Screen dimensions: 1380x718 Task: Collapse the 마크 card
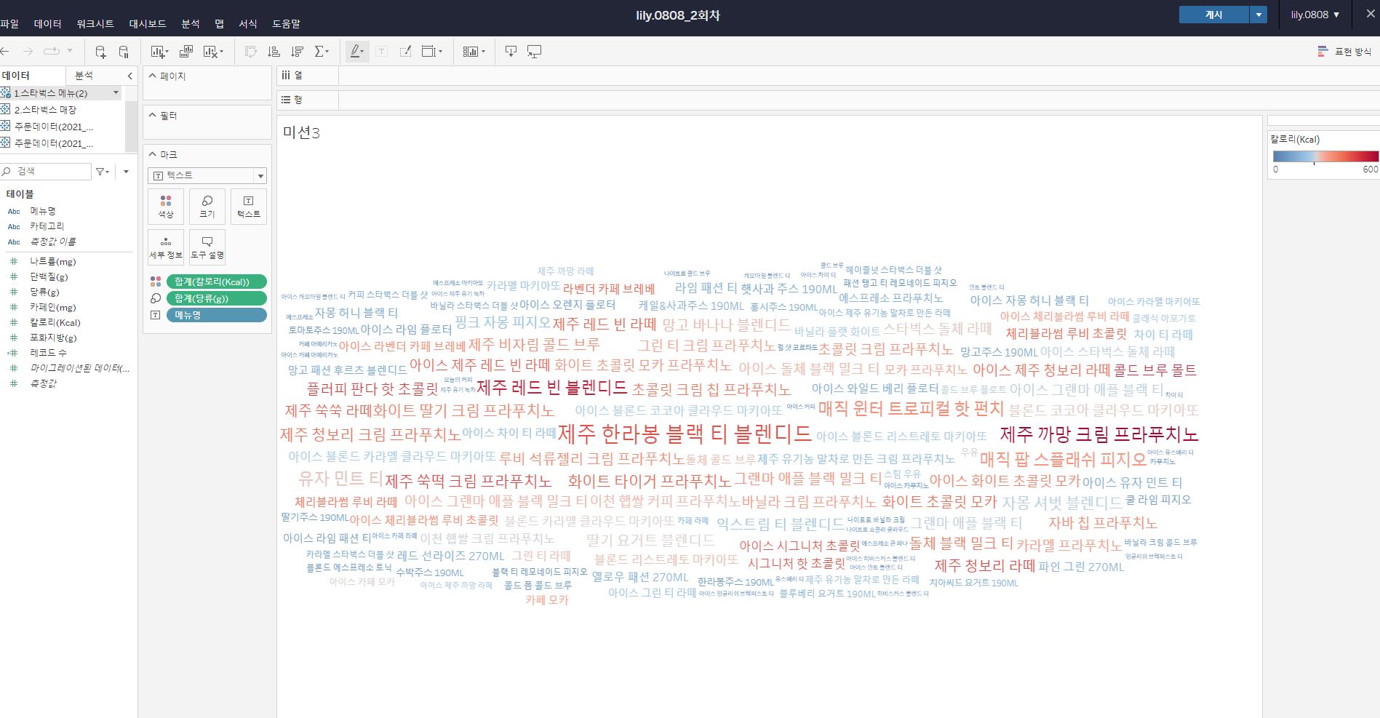[152, 154]
